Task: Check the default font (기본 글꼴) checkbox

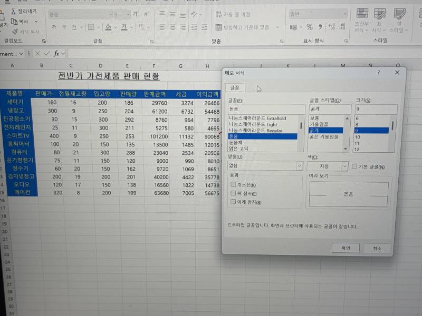Action: click(x=354, y=166)
